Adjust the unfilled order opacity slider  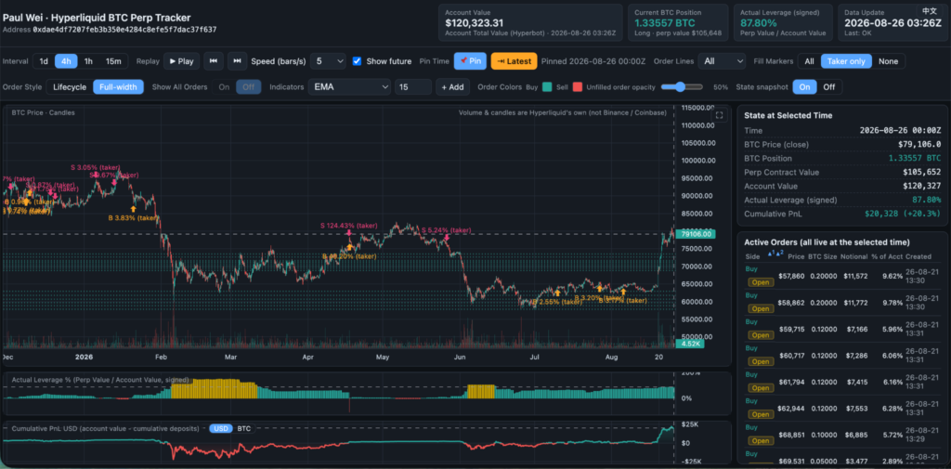pyautogui.click(x=682, y=87)
